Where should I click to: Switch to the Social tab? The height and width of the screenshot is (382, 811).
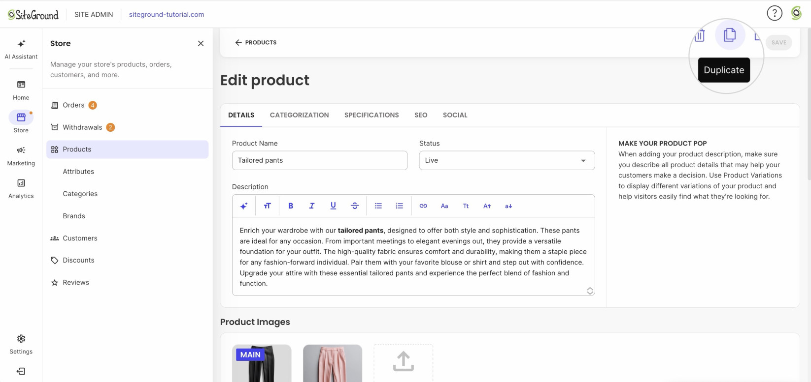pos(455,115)
